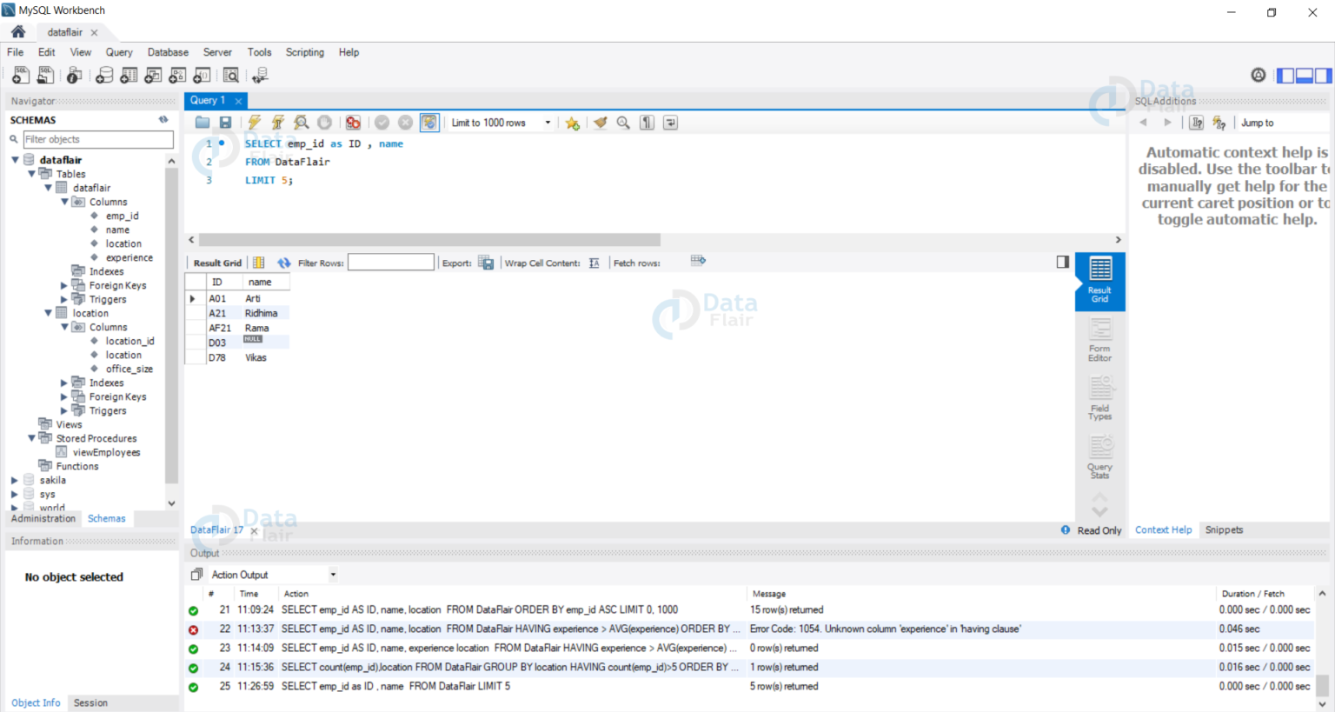Open the Session tab
The width and height of the screenshot is (1335, 712).
tap(90, 702)
